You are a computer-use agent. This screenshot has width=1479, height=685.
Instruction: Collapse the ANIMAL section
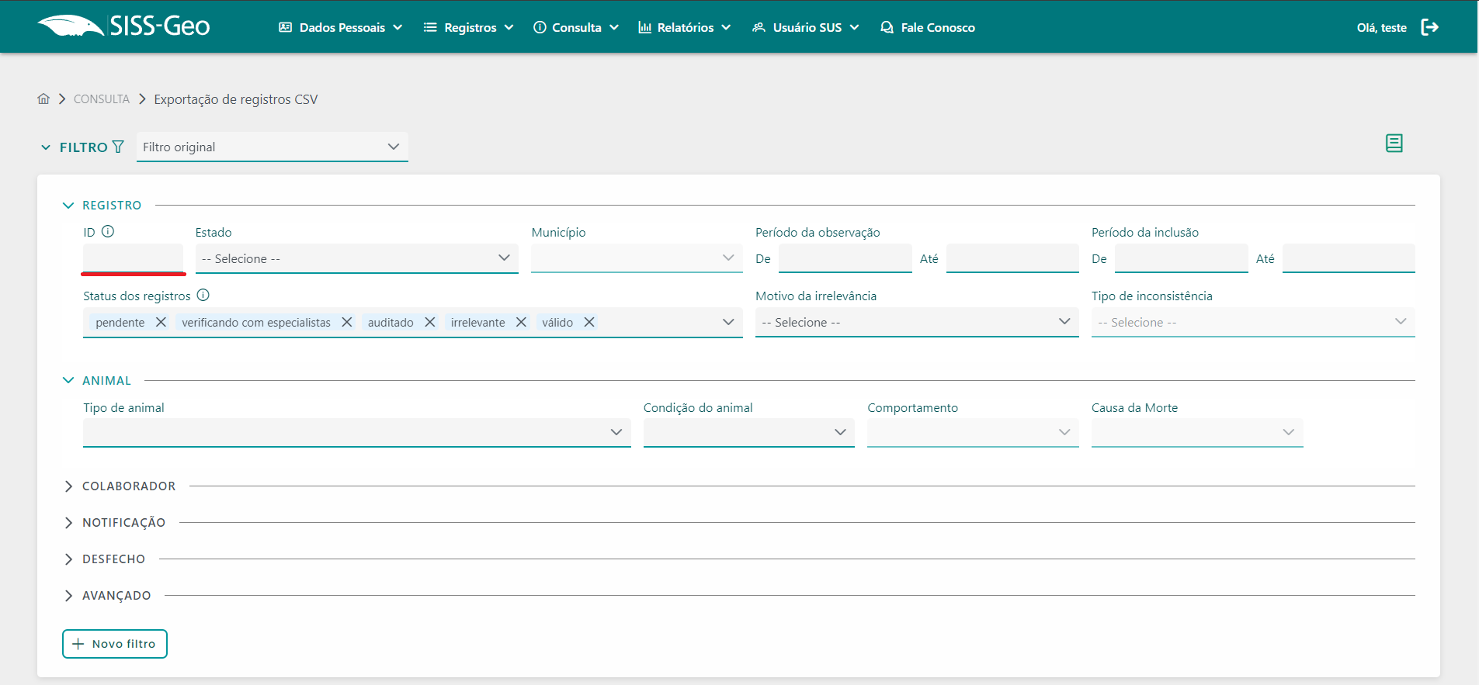pyautogui.click(x=68, y=381)
